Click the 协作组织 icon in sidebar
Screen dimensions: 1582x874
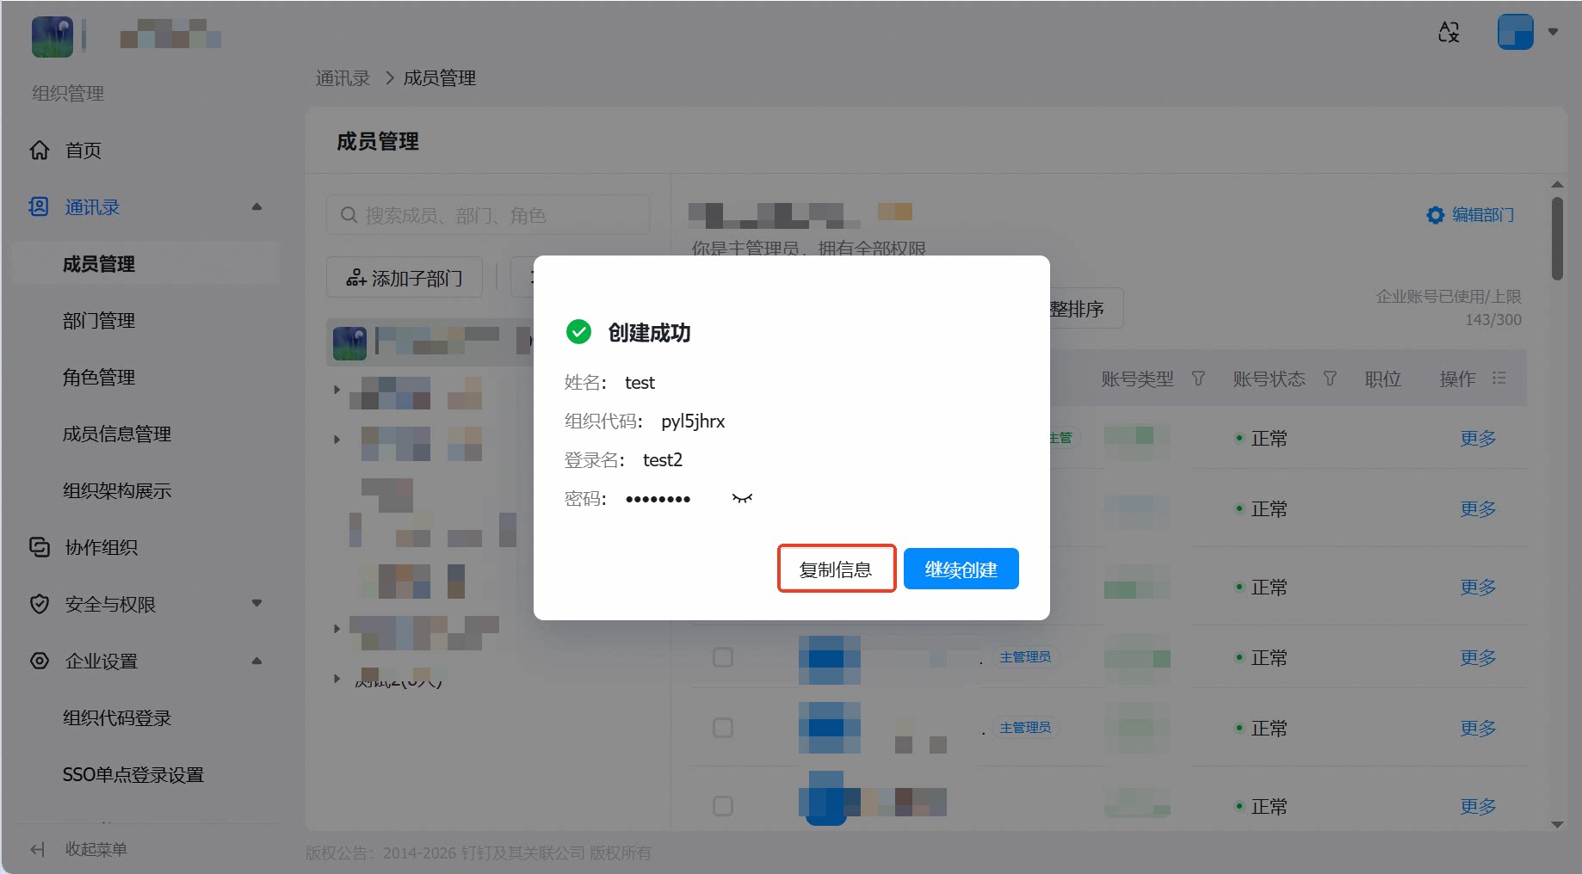[x=40, y=547]
